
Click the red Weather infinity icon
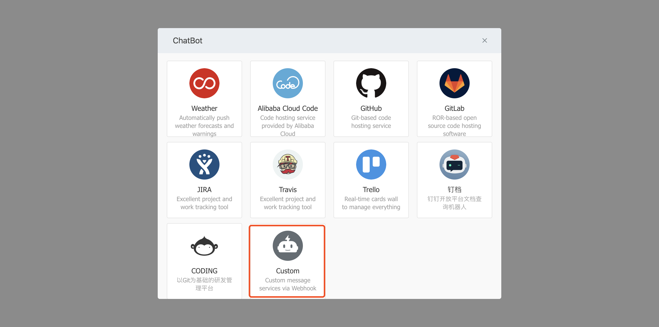(204, 83)
